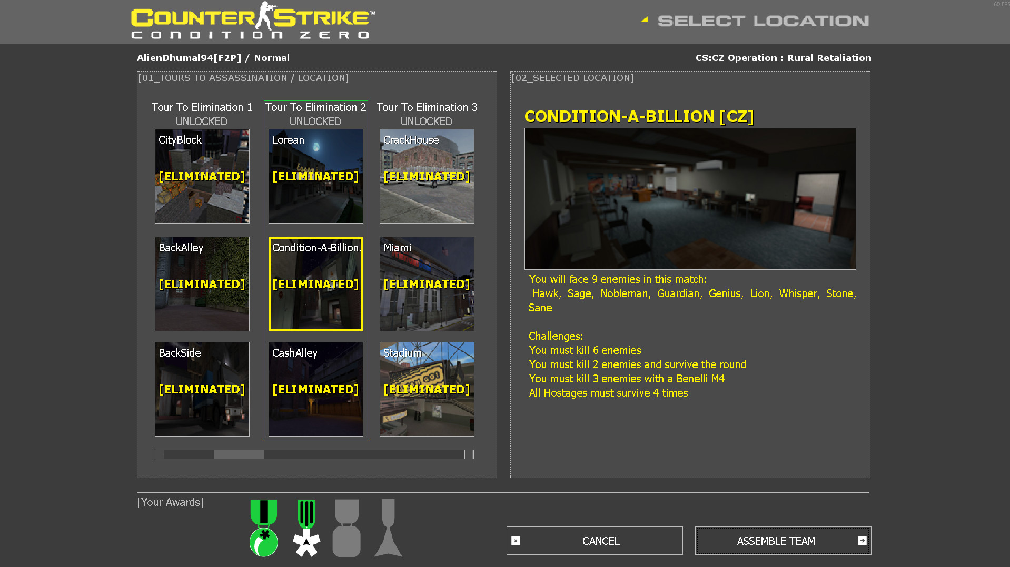
Task: Click the selected location preview image
Action: (x=690, y=199)
